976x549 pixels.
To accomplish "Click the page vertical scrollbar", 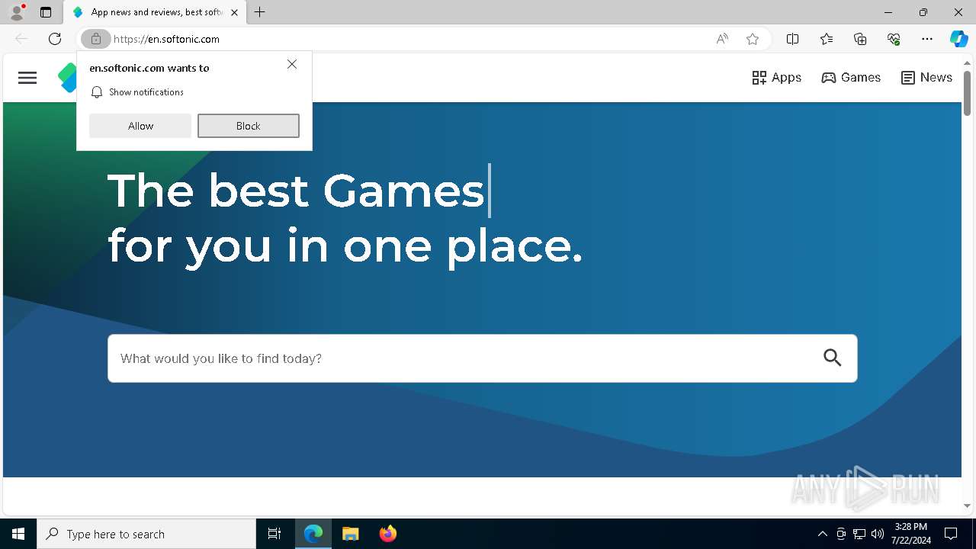I will (x=967, y=93).
